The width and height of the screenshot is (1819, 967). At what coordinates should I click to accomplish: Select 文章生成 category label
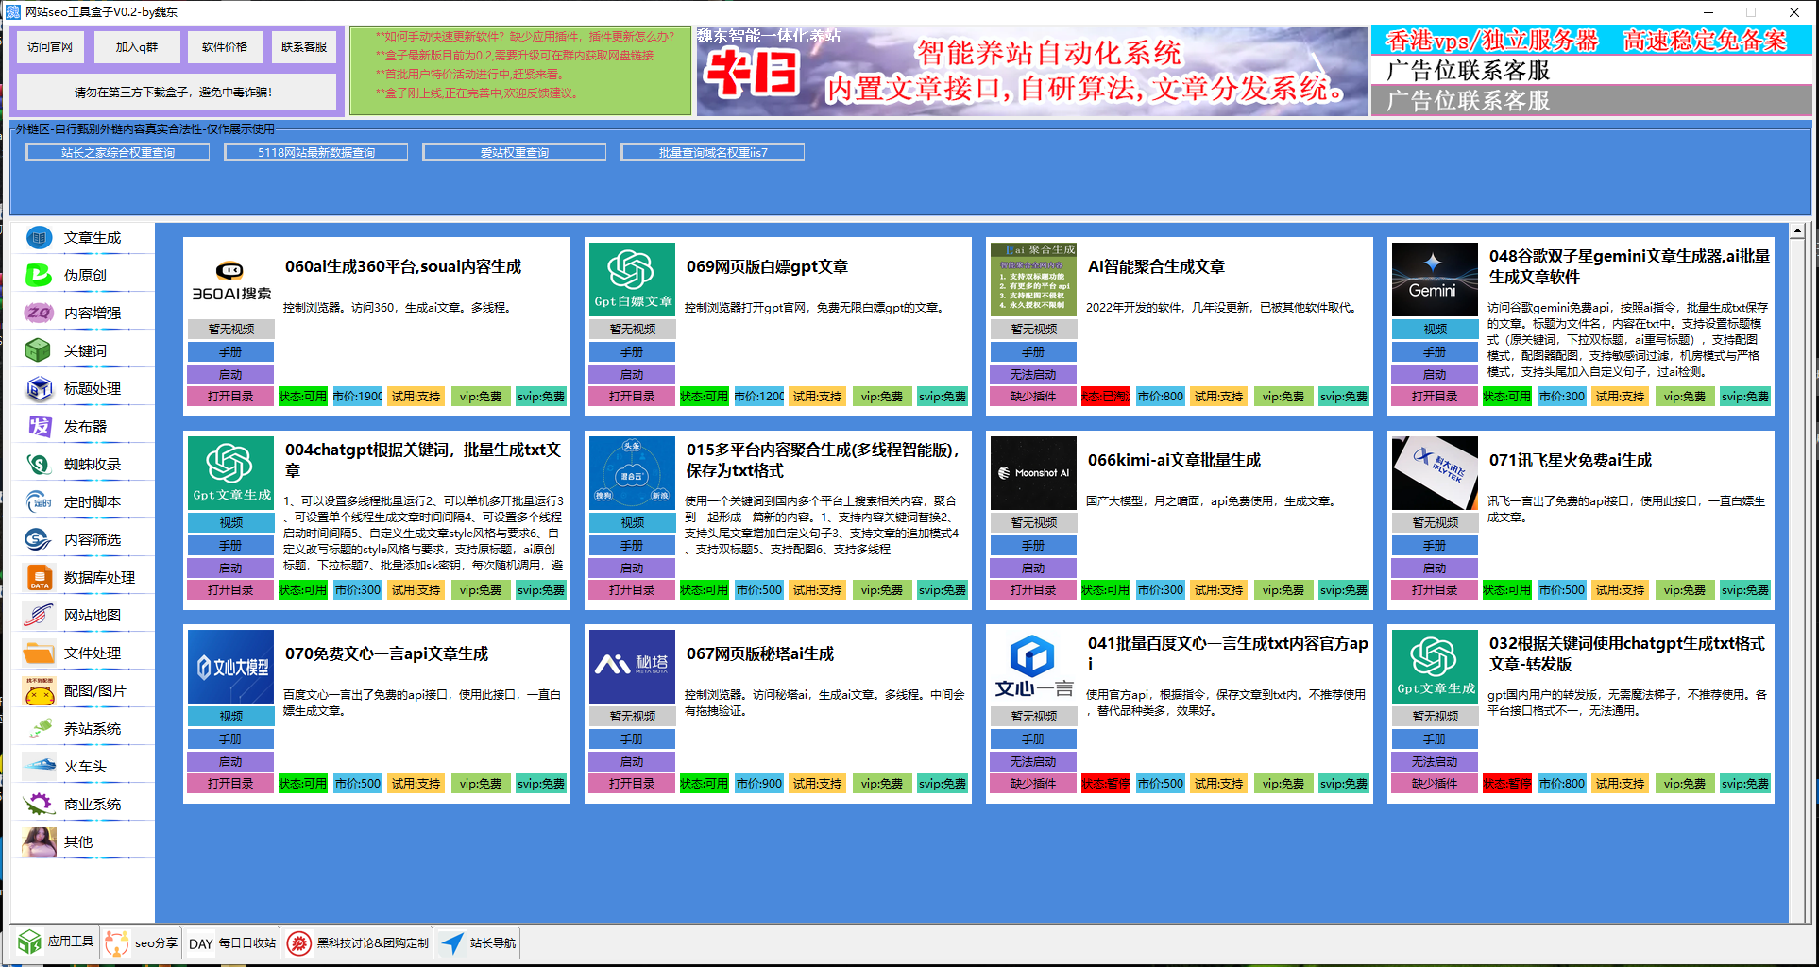coord(93,238)
